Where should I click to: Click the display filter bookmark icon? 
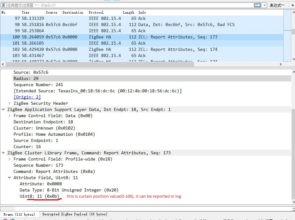coord(3,5)
